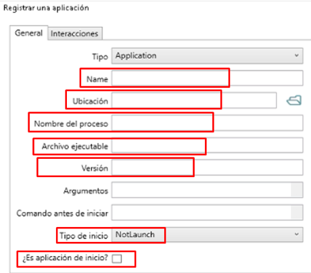Click the Registrar una aplicación title
This screenshot has height=273, width=311.
point(46,8)
